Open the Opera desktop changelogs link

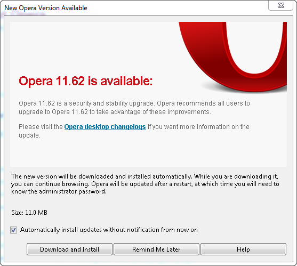click(x=105, y=127)
